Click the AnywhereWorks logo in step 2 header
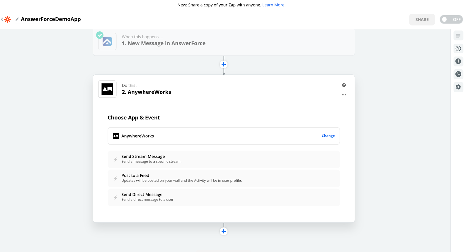This screenshot has width=466, height=252. point(107,89)
